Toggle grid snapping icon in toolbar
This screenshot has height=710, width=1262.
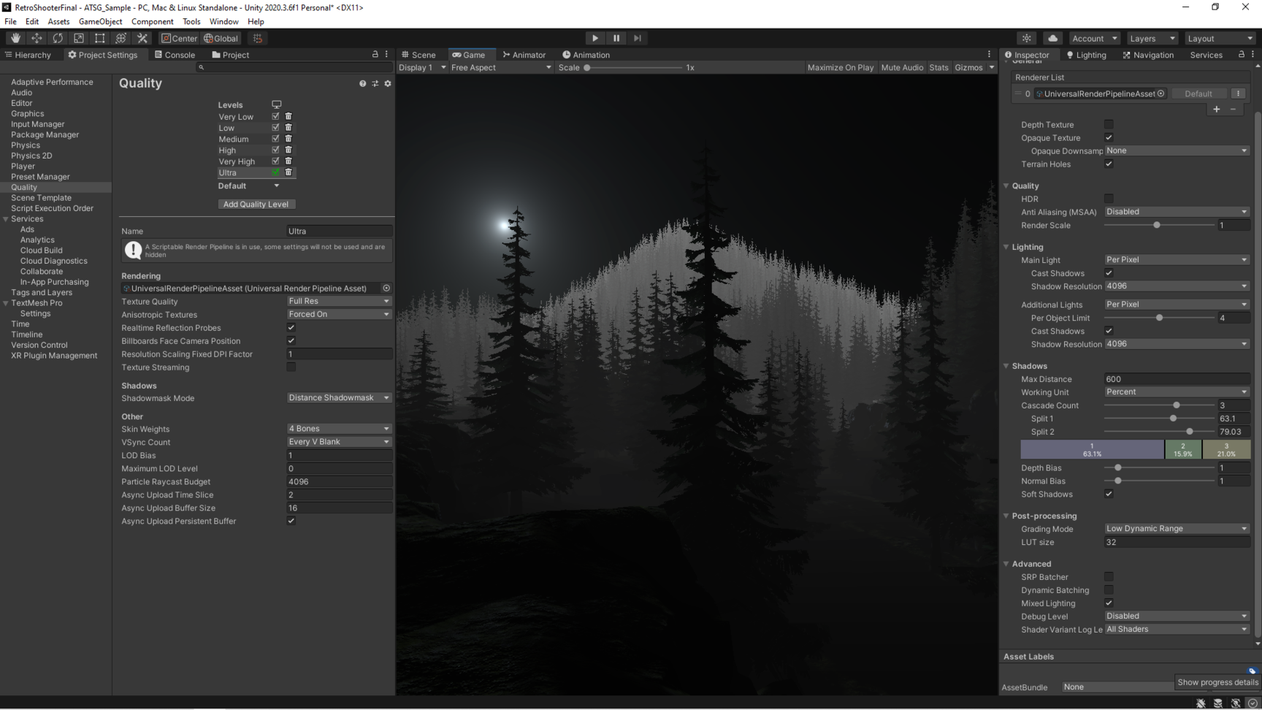click(257, 38)
